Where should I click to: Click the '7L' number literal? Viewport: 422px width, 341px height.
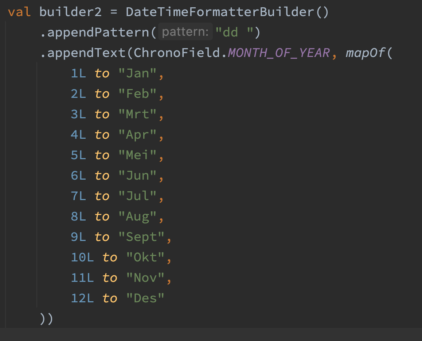[x=78, y=196]
